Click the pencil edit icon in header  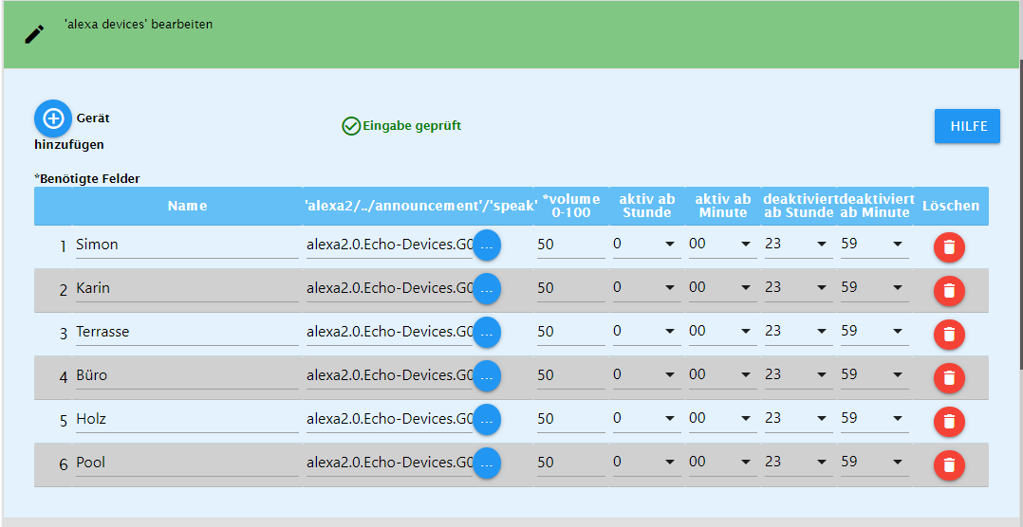click(x=34, y=34)
